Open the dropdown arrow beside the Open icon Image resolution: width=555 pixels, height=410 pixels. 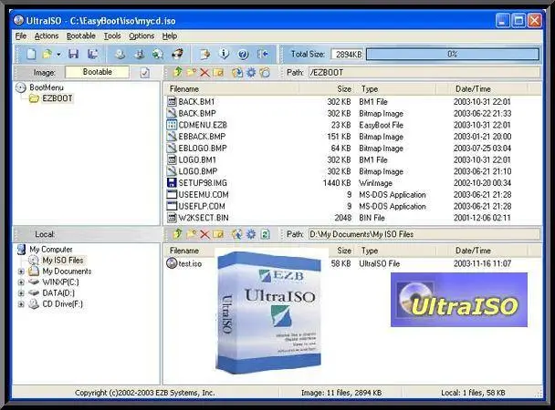pos(58,55)
